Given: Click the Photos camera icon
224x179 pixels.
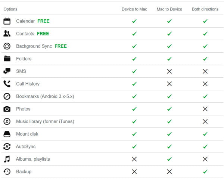Looking at the screenshot, I should click(7, 109).
